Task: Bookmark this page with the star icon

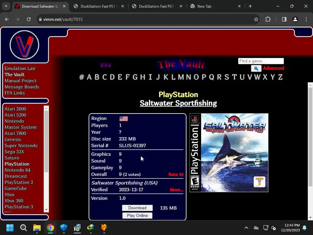Action: (x=256, y=19)
